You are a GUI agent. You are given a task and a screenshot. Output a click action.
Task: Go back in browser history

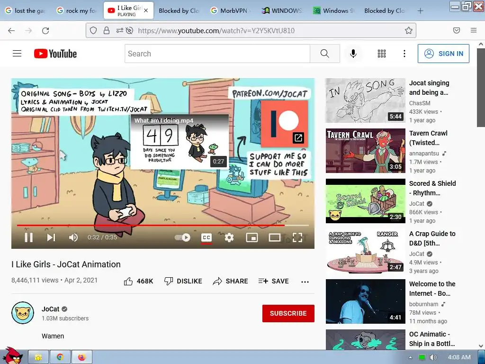(x=11, y=30)
